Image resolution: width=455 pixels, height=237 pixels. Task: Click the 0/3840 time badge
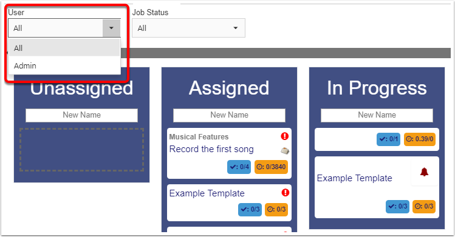point(271,167)
